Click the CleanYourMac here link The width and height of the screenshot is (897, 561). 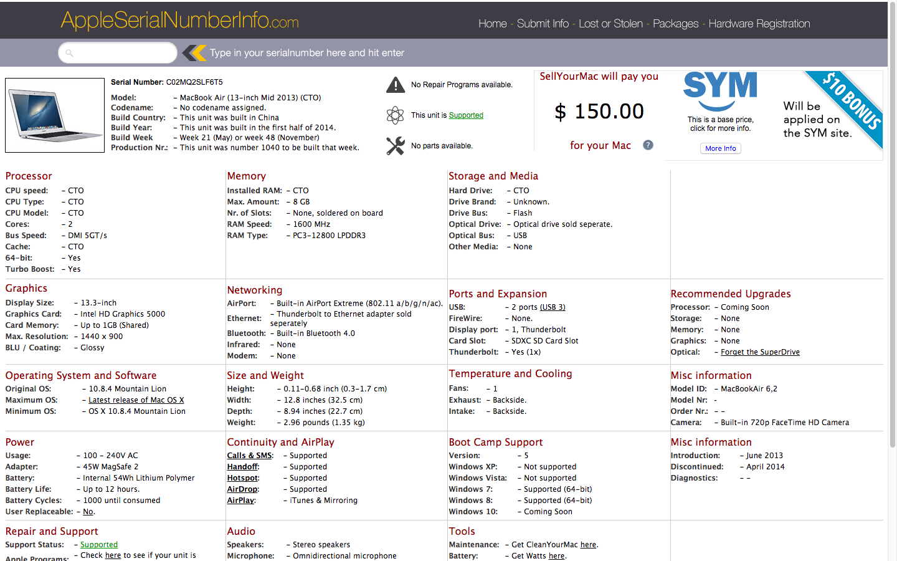click(588, 545)
